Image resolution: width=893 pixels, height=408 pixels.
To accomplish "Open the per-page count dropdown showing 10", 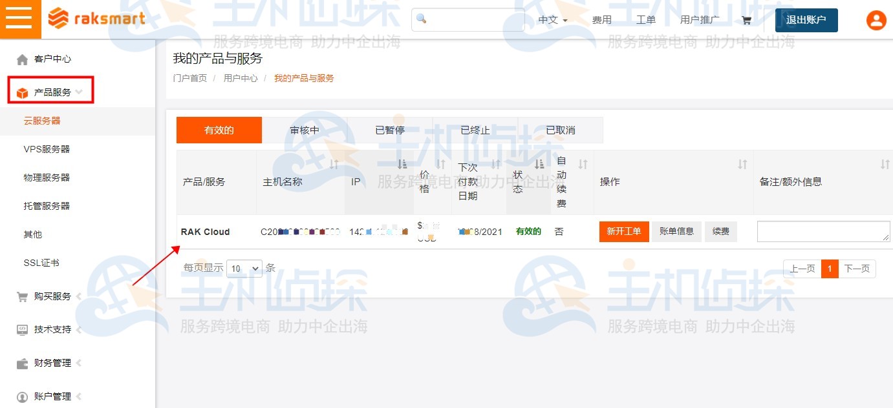I will 244,267.
